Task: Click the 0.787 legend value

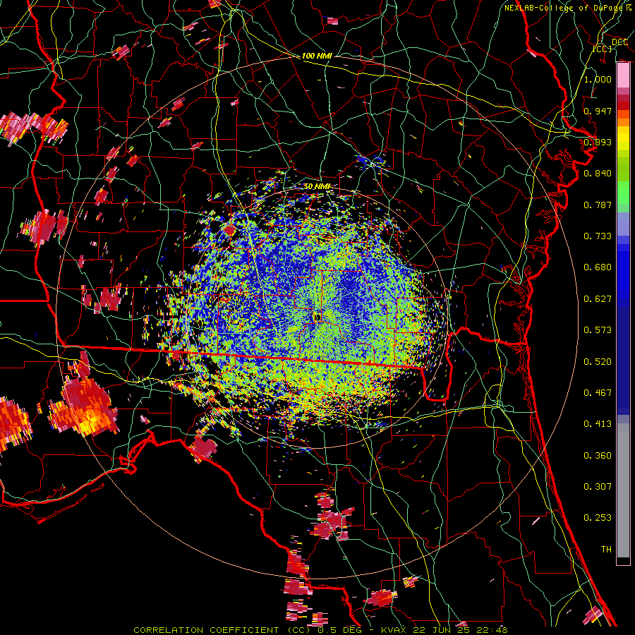Action: [598, 205]
